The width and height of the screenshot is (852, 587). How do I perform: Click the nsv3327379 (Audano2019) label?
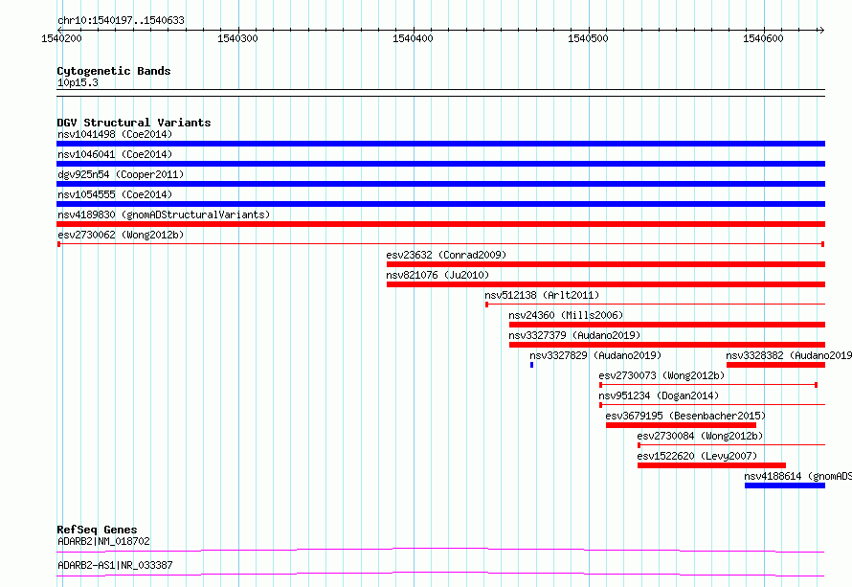(x=574, y=335)
